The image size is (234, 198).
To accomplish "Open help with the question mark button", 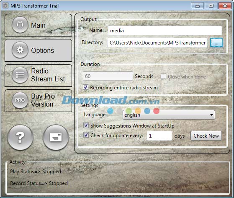I will [20, 138].
